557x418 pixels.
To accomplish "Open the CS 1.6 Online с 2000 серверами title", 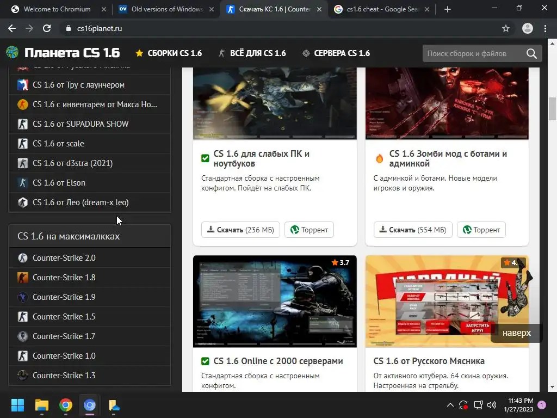I will pyautogui.click(x=278, y=361).
